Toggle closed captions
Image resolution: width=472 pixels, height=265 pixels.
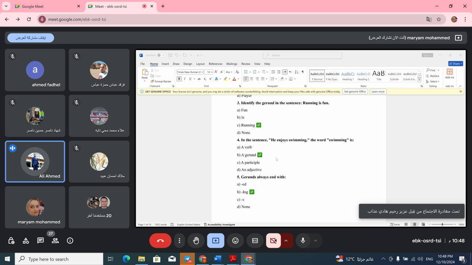pyautogui.click(x=255, y=241)
